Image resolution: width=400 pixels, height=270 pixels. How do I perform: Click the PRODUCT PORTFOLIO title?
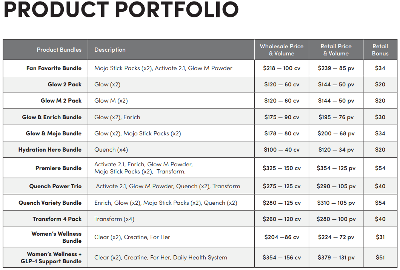(x=121, y=10)
